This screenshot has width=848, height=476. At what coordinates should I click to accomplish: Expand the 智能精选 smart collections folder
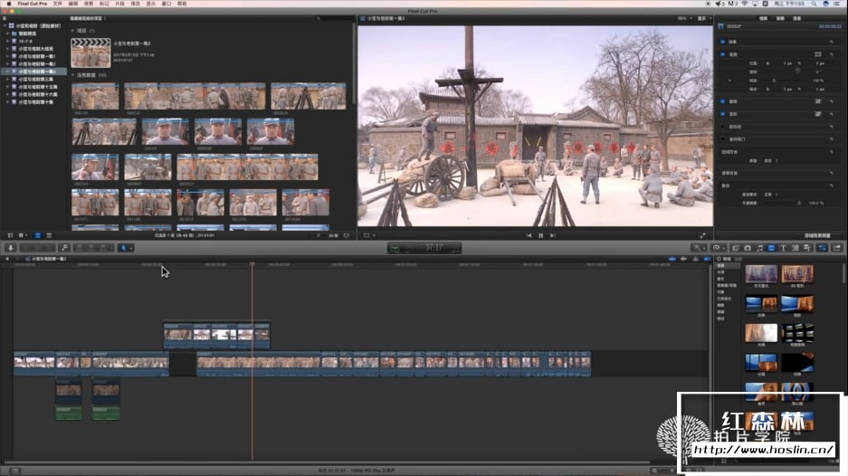tap(7, 33)
